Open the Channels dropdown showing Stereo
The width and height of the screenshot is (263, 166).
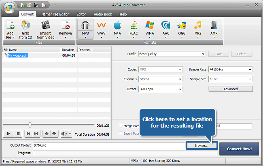click(161, 79)
